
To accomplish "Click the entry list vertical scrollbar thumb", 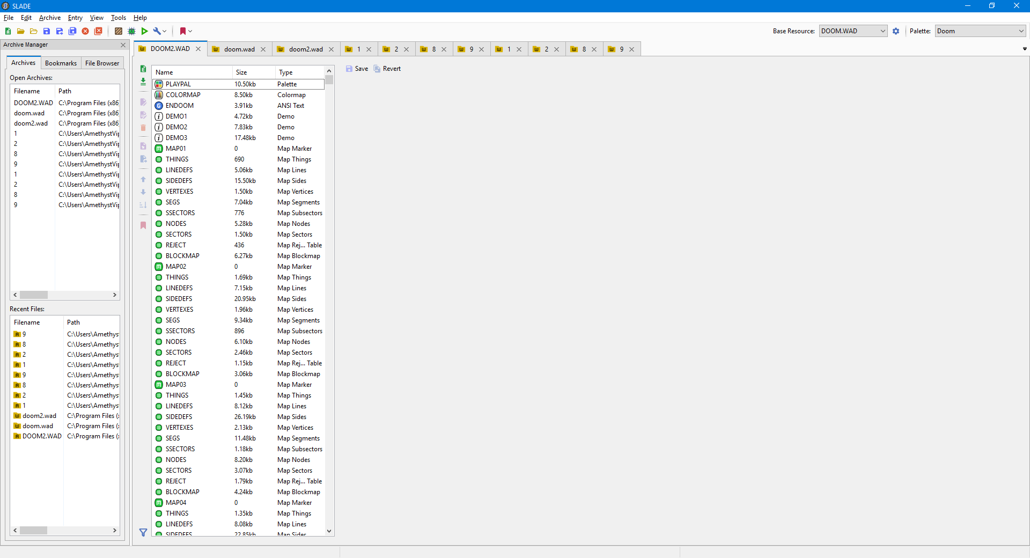I will click(329, 80).
